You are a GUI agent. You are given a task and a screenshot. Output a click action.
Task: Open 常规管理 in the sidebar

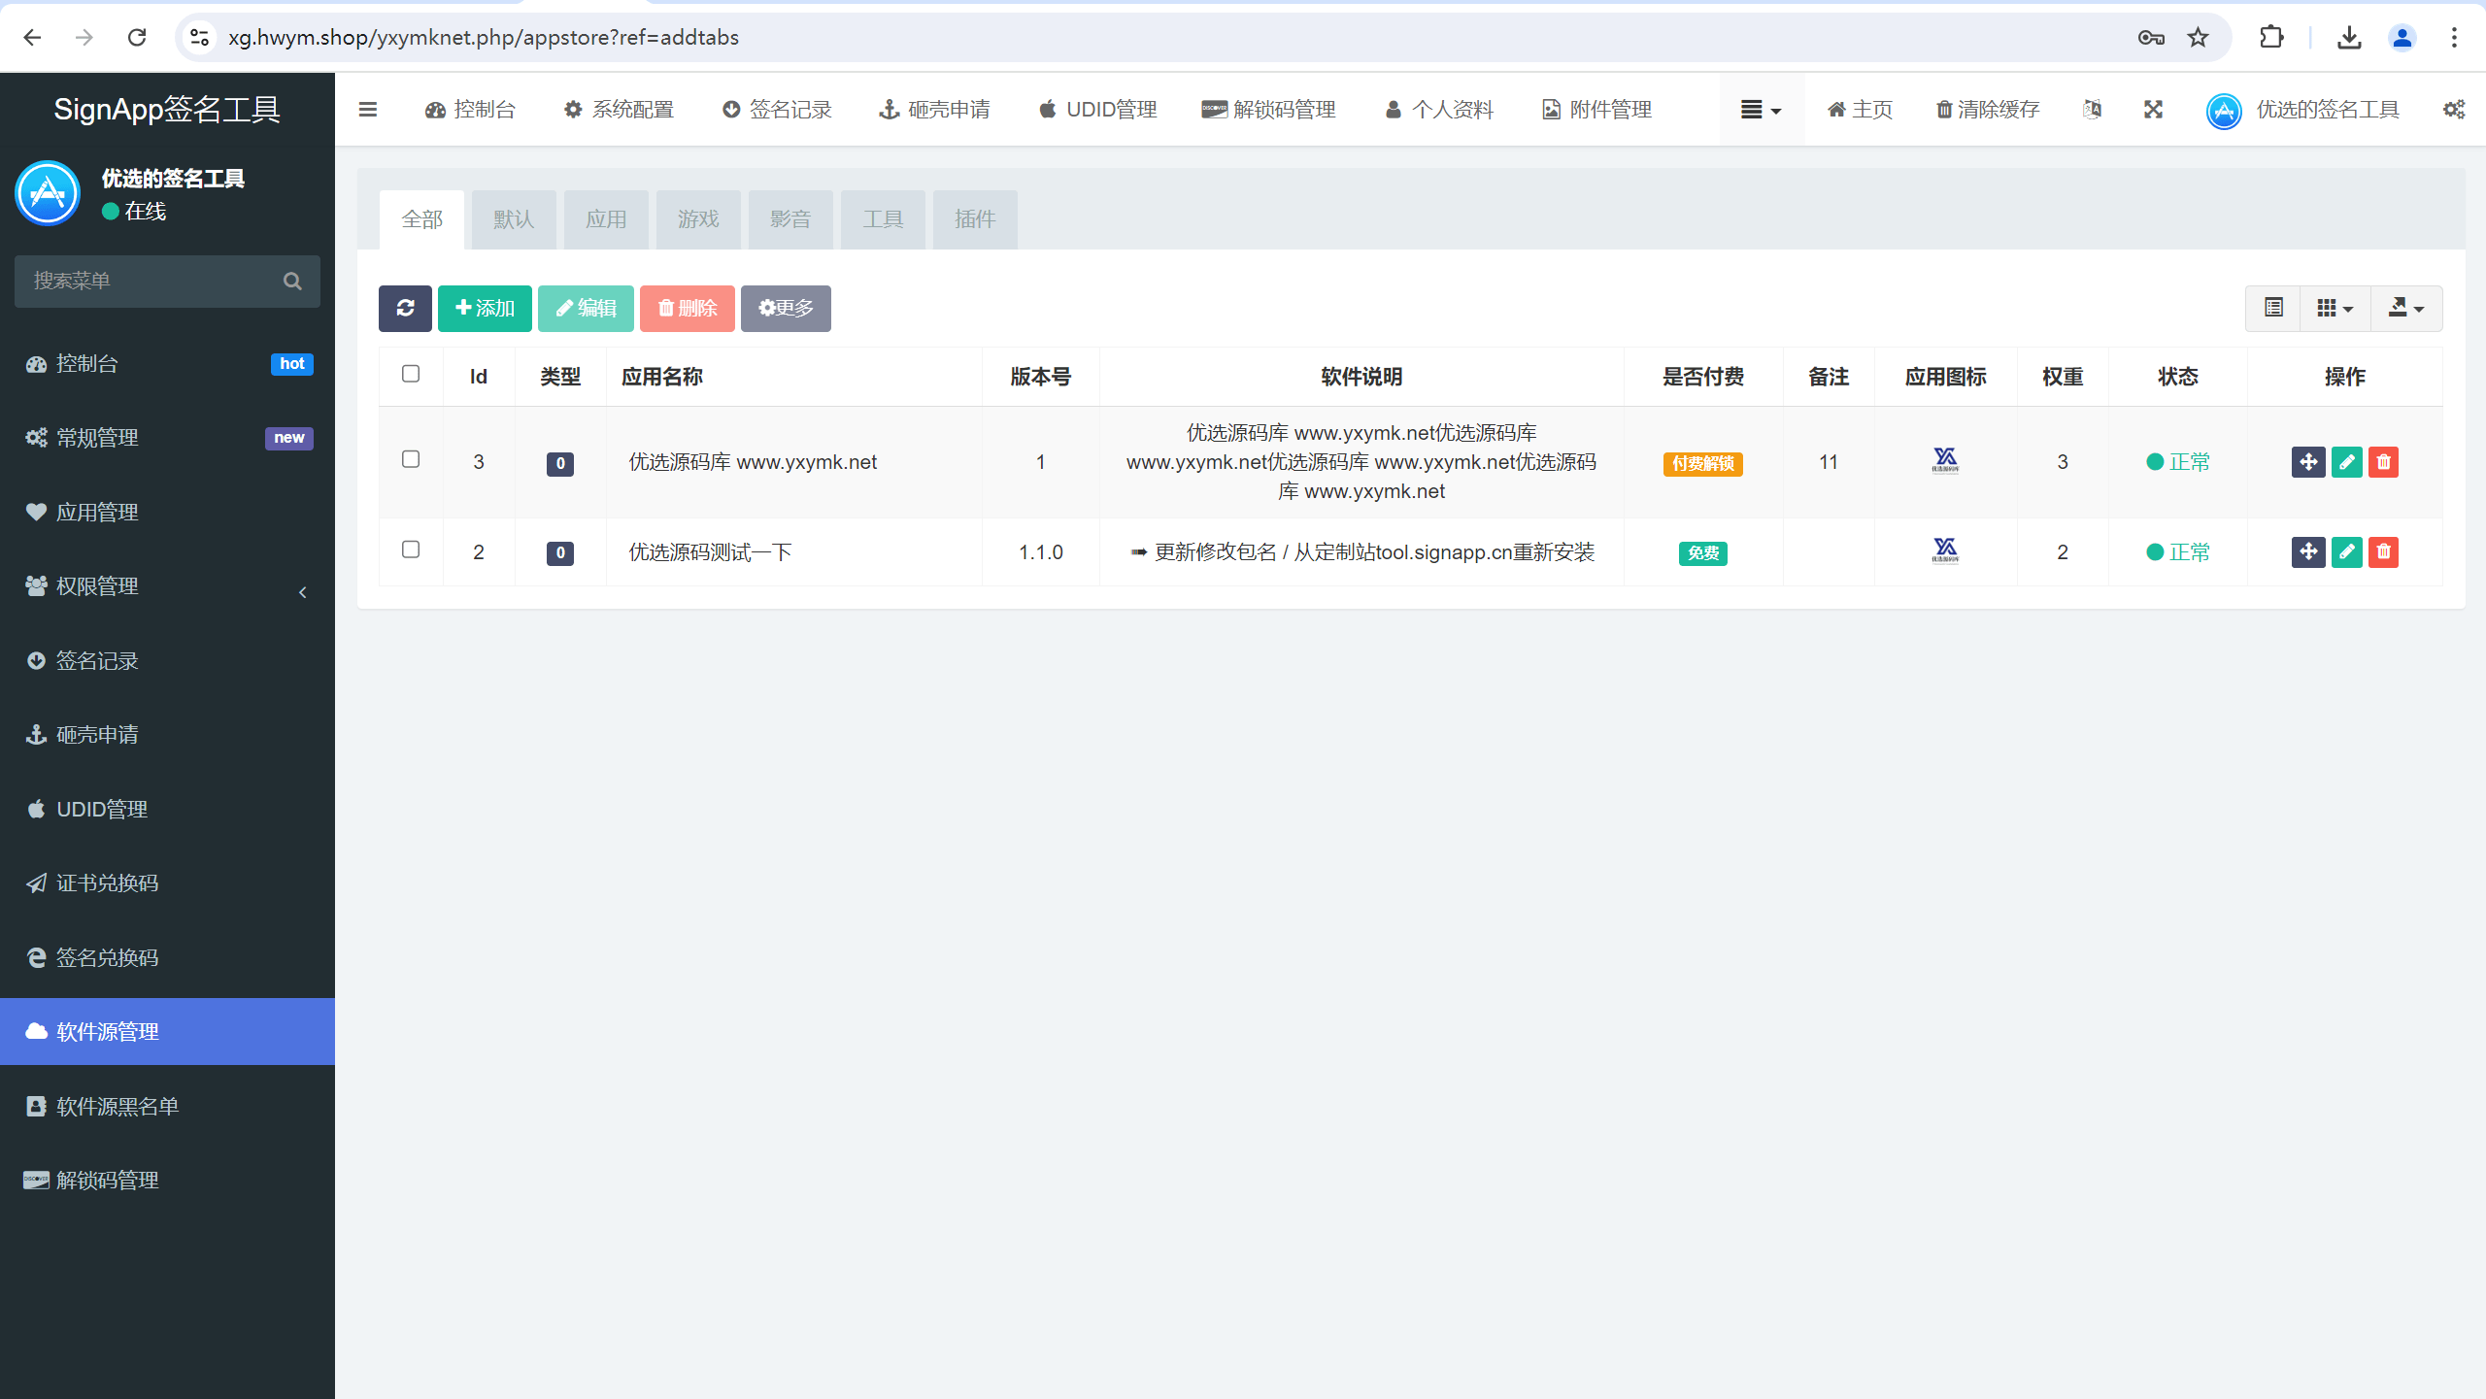167,438
